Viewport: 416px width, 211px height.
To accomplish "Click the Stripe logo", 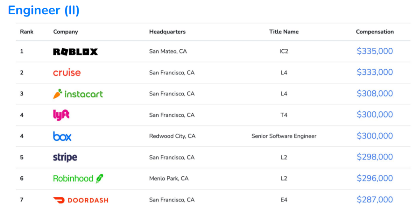I will (x=65, y=157).
